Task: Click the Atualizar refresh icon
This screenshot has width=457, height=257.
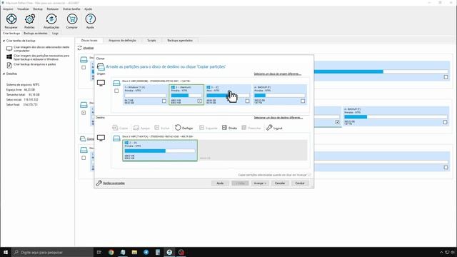Action: (79, 48)
